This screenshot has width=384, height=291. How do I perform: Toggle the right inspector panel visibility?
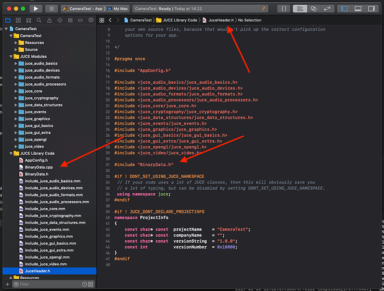pyautogui.click(x=371, y=9)
